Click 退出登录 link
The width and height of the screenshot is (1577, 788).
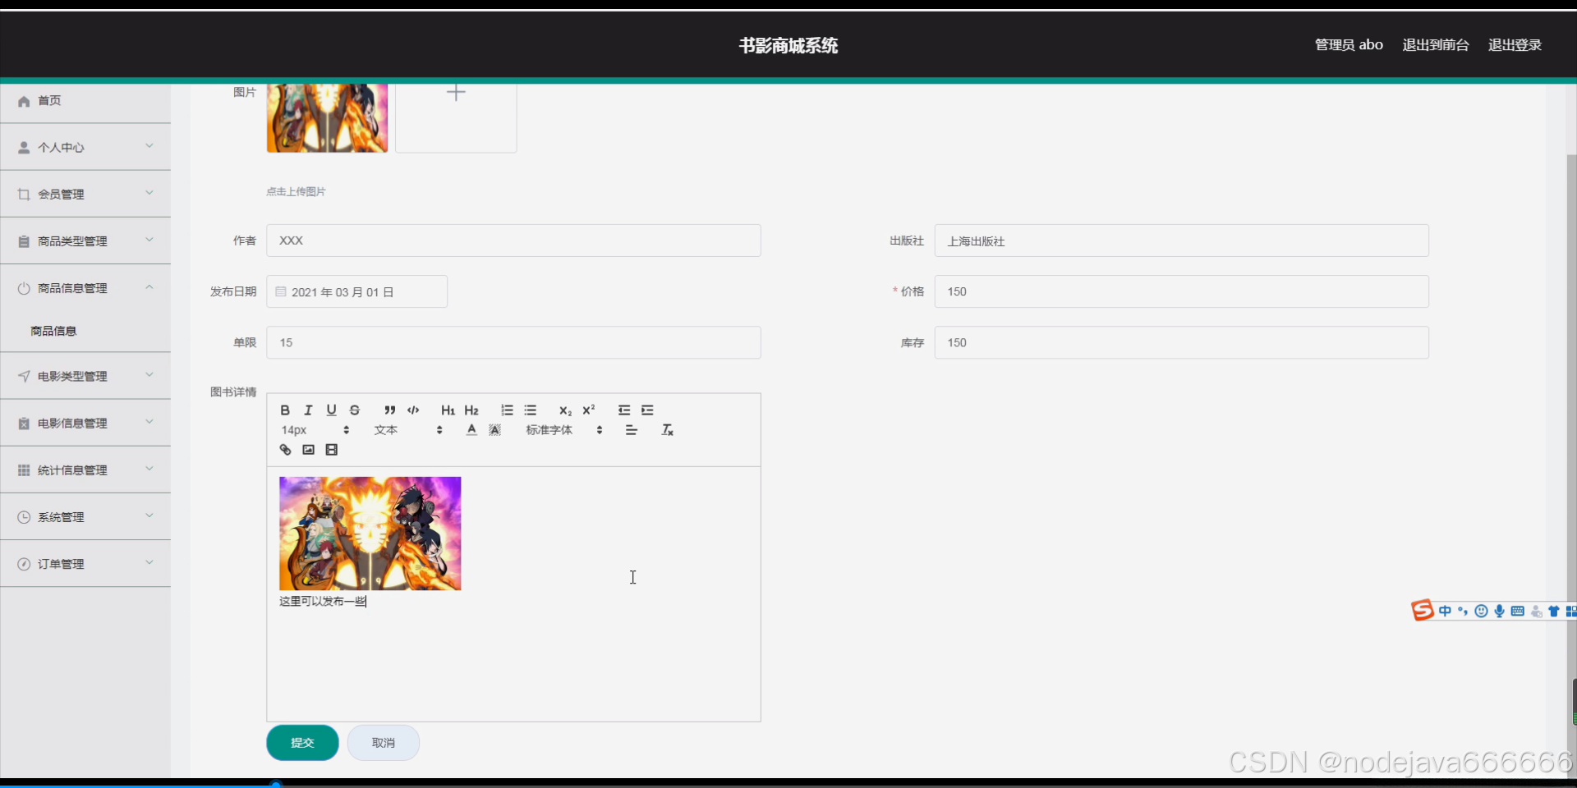[x=1515, y=45]
